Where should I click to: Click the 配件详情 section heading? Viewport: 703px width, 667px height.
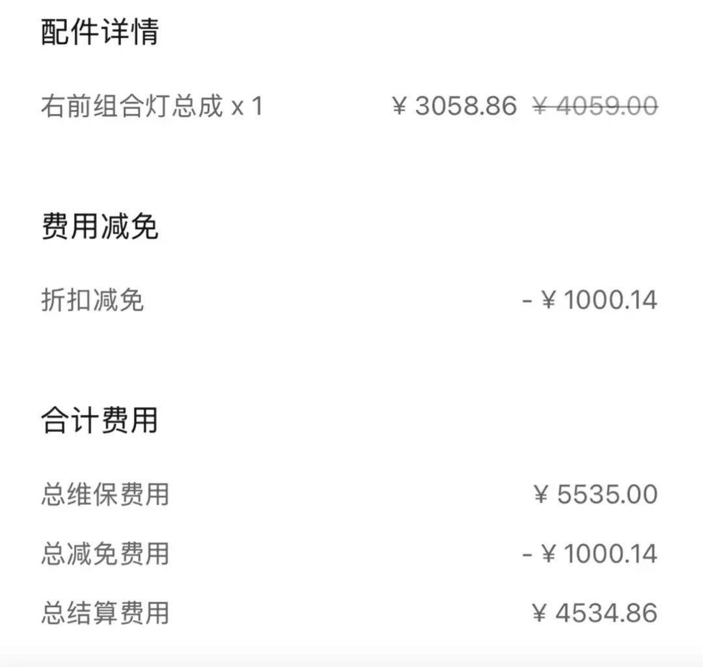[x=100, y=33]
